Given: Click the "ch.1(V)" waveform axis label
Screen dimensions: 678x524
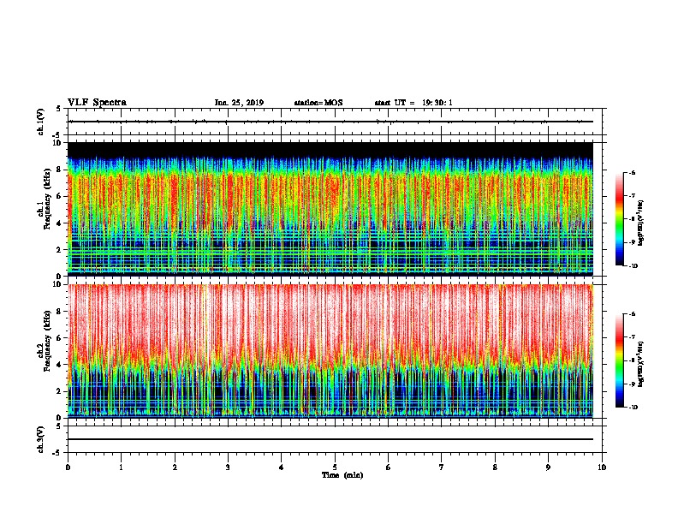Looking at the screenshot, I should (x=40, y=122).
